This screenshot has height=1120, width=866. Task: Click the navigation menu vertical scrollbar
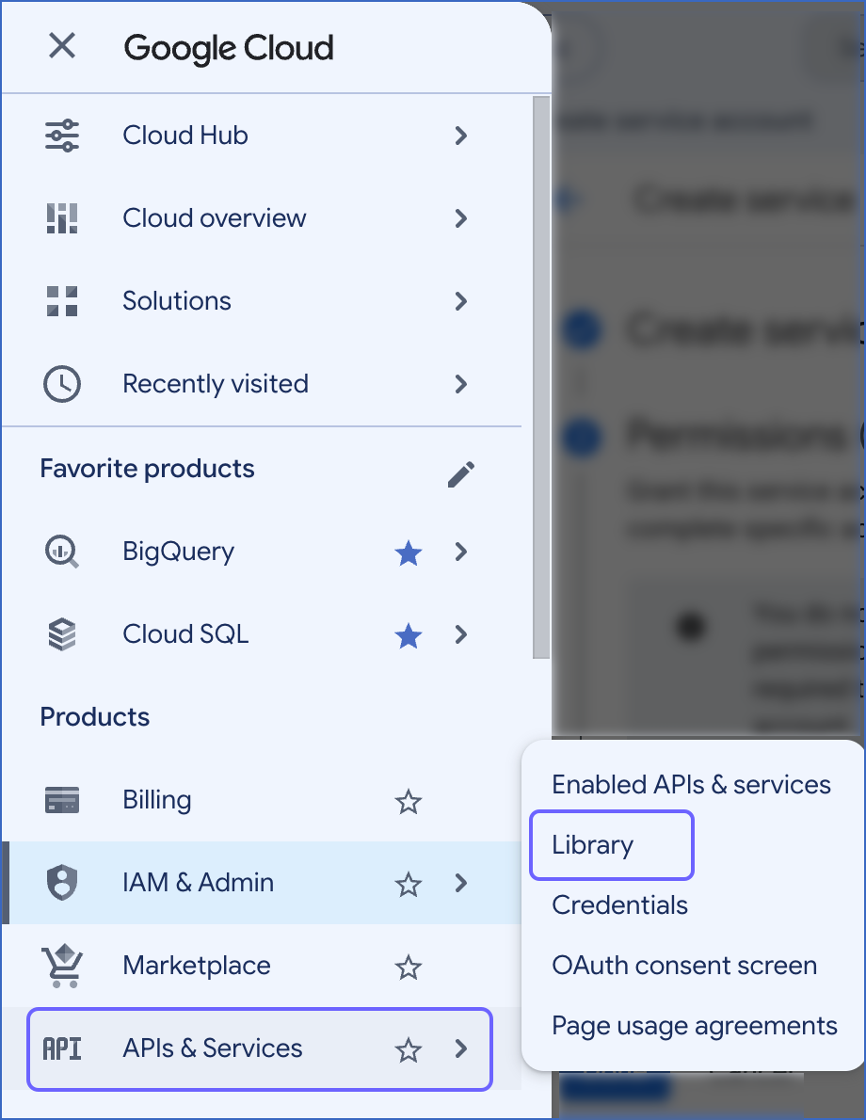click(541, 377)
